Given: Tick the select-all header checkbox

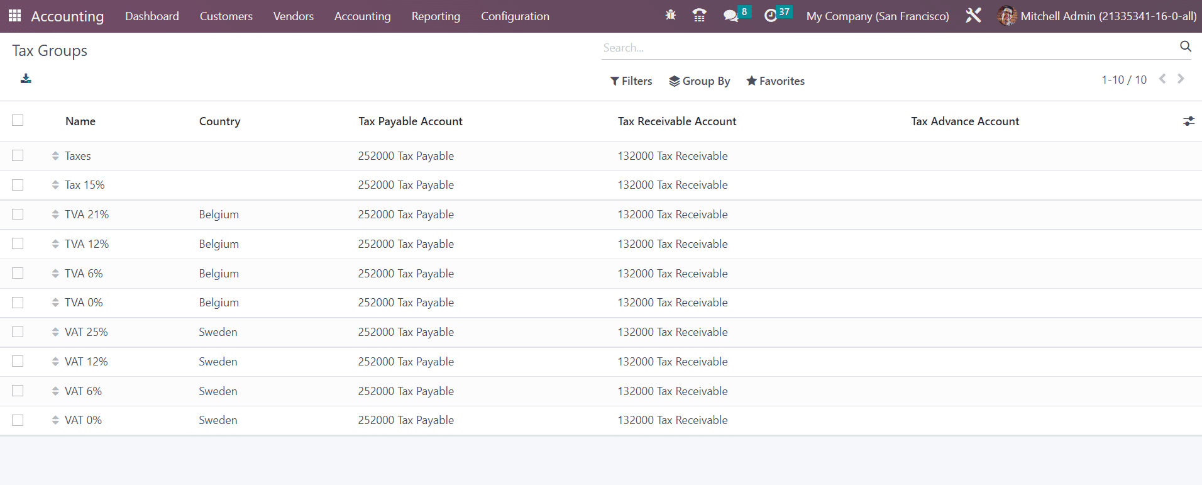Looking at the screenshot, I should [x=18, y=121].
